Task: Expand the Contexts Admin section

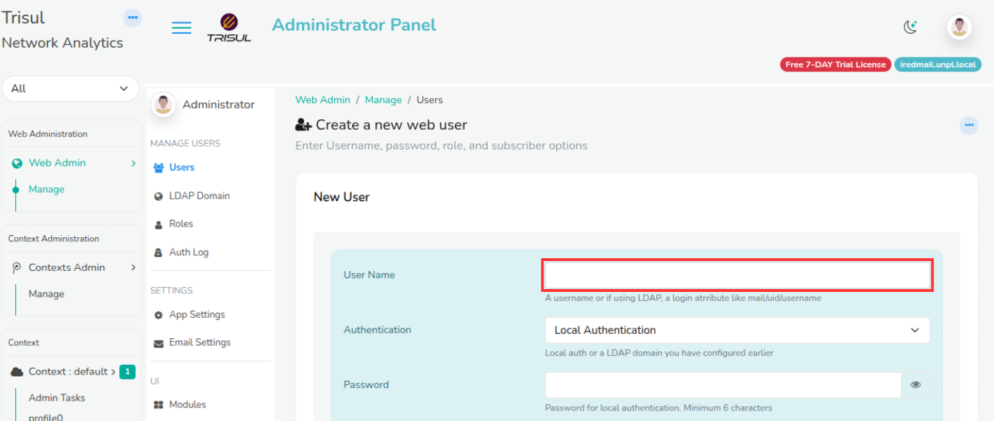Action: pos(73,267)
